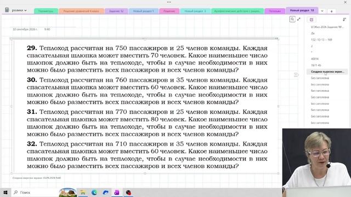This screenshot has width=351, height=197.
Task: Switch to the green first section tab
Action: pyautogui.click(x=46, y=11)
